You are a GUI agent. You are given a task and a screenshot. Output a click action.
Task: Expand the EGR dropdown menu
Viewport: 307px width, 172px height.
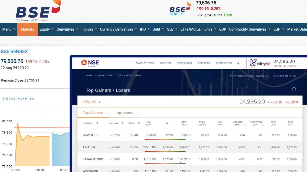point(279,29)
